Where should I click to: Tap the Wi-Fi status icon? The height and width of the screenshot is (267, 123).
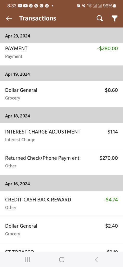89,6
